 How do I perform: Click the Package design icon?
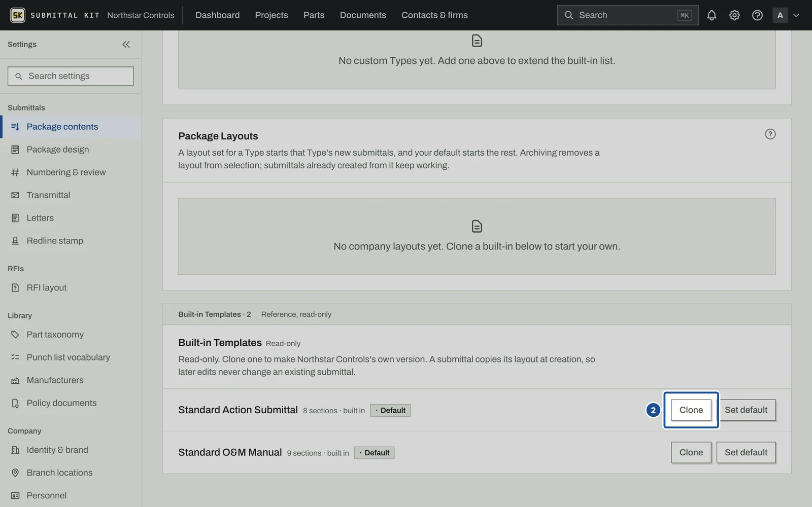click(15, 150)
